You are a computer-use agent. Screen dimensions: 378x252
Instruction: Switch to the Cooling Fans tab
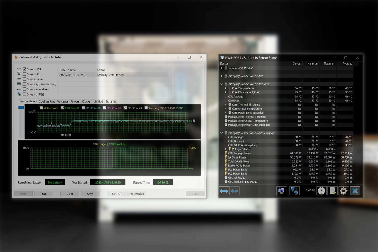[x=47, y=102]
